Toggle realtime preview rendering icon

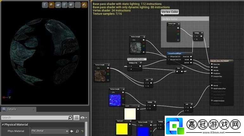[x=84, y=5]
